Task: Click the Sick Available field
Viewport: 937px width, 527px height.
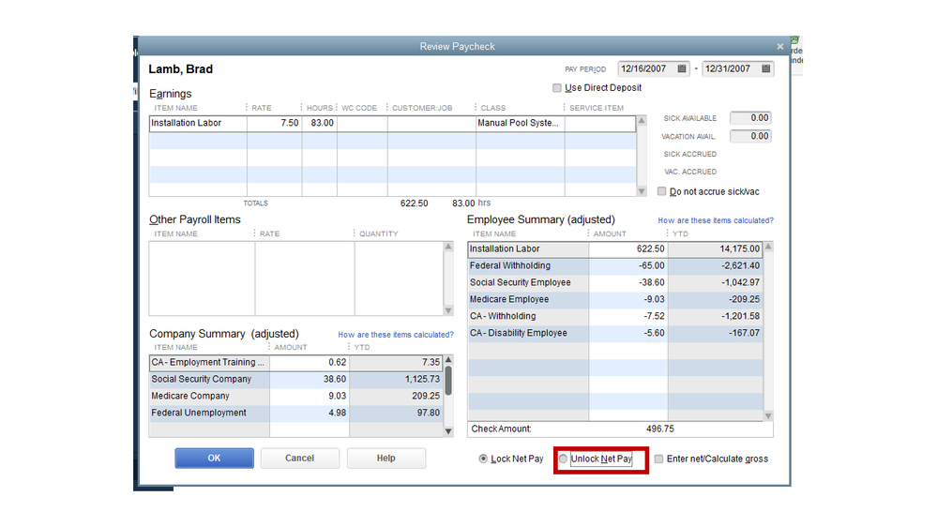Action: coord(750,118)
